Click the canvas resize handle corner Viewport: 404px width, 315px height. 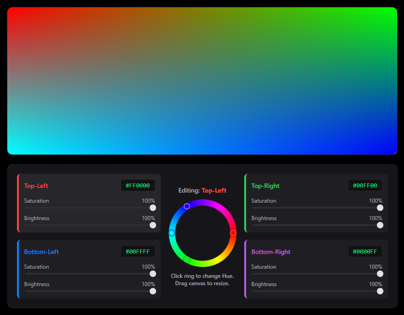click(395, 153)
